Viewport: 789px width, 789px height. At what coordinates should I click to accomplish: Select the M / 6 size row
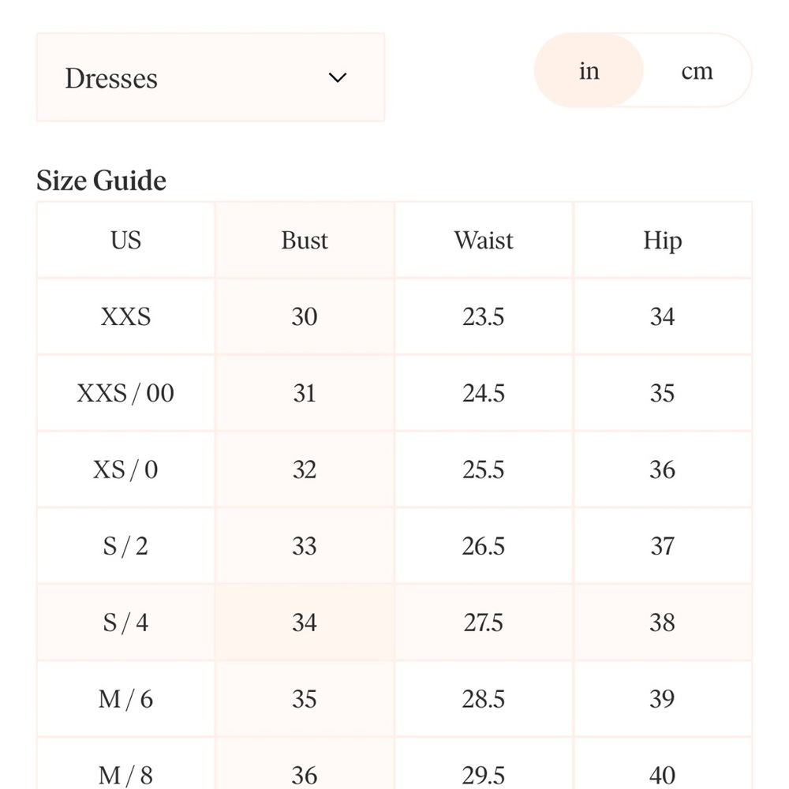394,699
